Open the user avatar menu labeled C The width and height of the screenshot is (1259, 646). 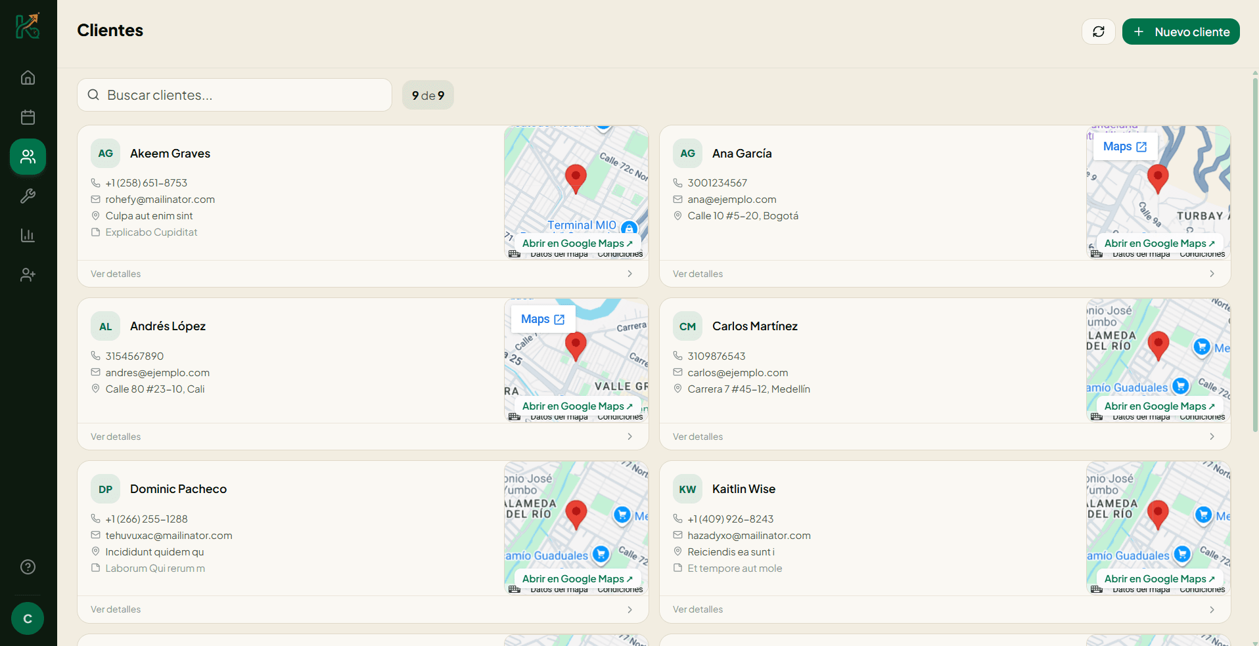[28, 618]
